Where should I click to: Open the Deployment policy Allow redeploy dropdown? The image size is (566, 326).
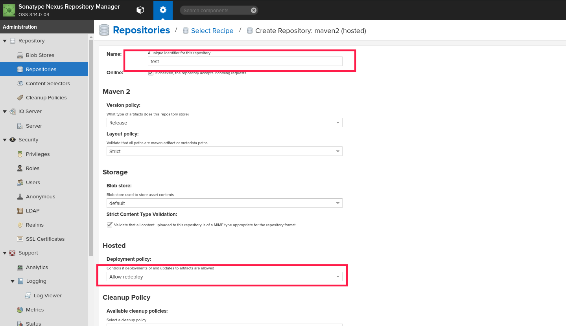tap(224, 277)
